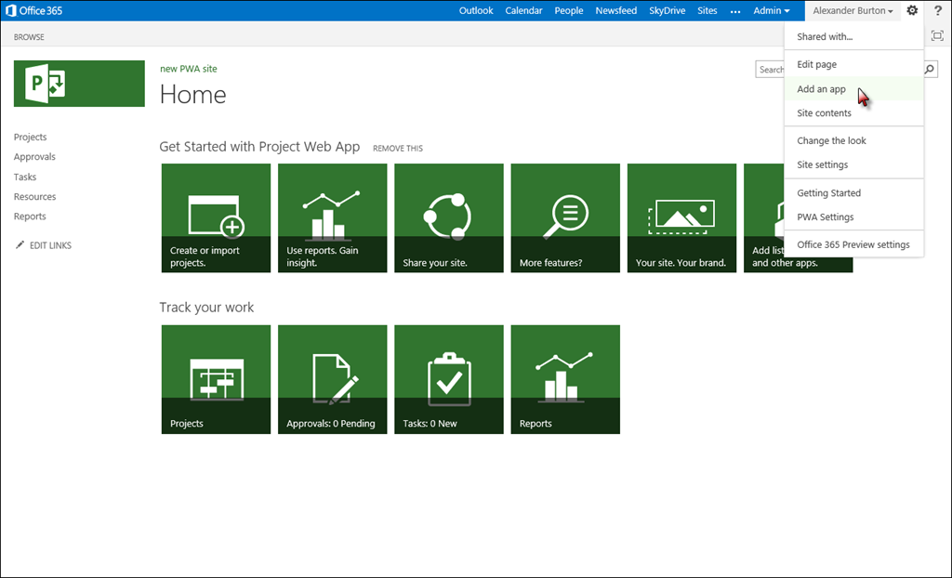Click the search magnifier icon

click(930, 70)
